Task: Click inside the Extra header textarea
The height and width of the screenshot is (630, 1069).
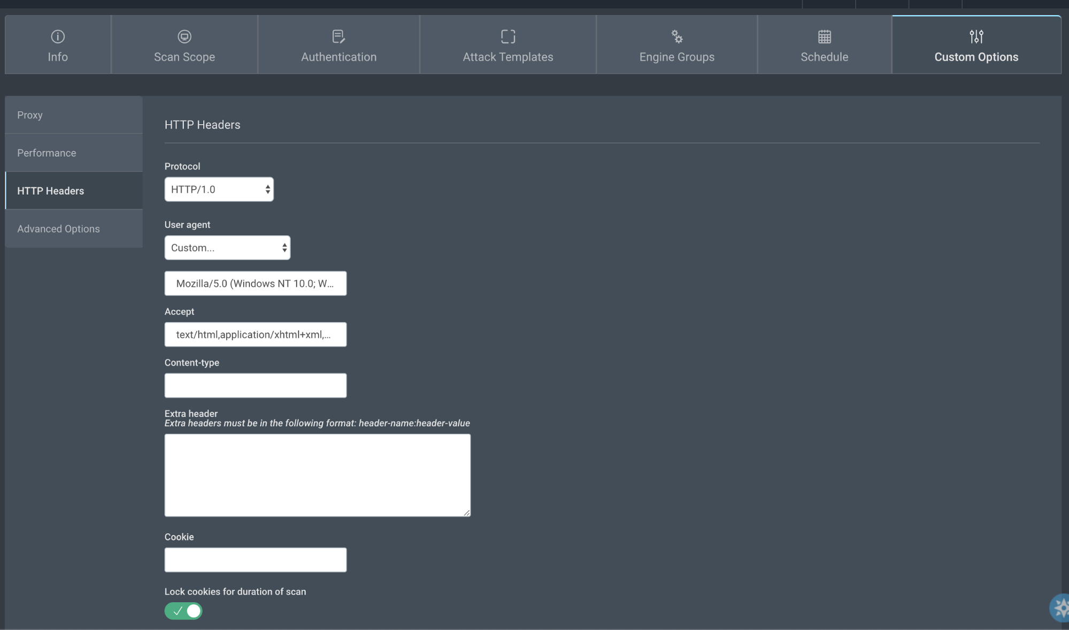Action: click(x=317, y=475)
